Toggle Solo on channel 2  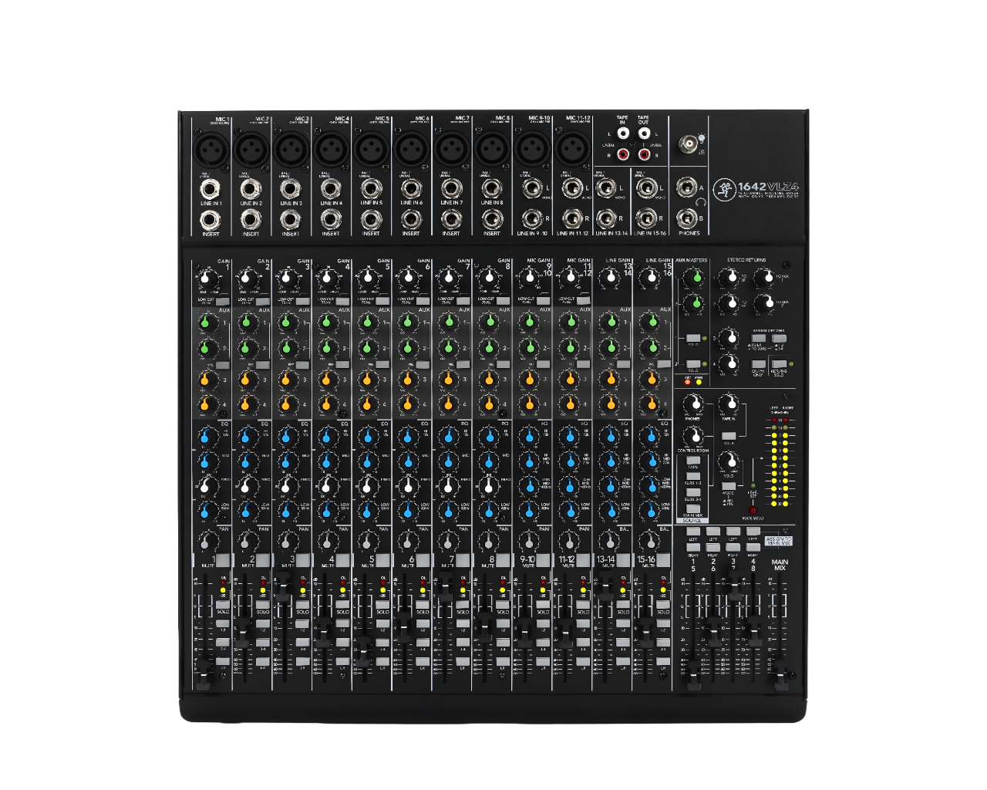click(262, 604)
